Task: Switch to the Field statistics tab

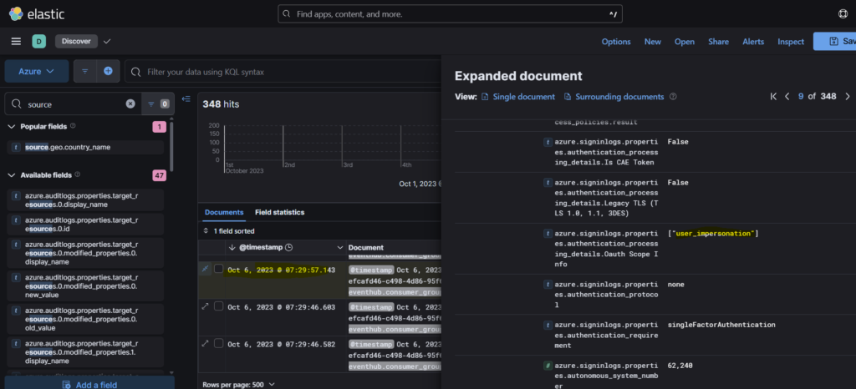Action: coord(279,212)
